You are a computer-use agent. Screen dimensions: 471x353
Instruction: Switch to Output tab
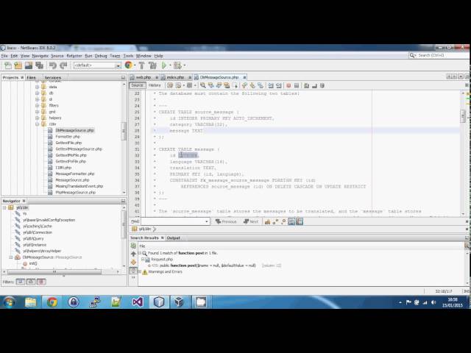pos(174,238)
